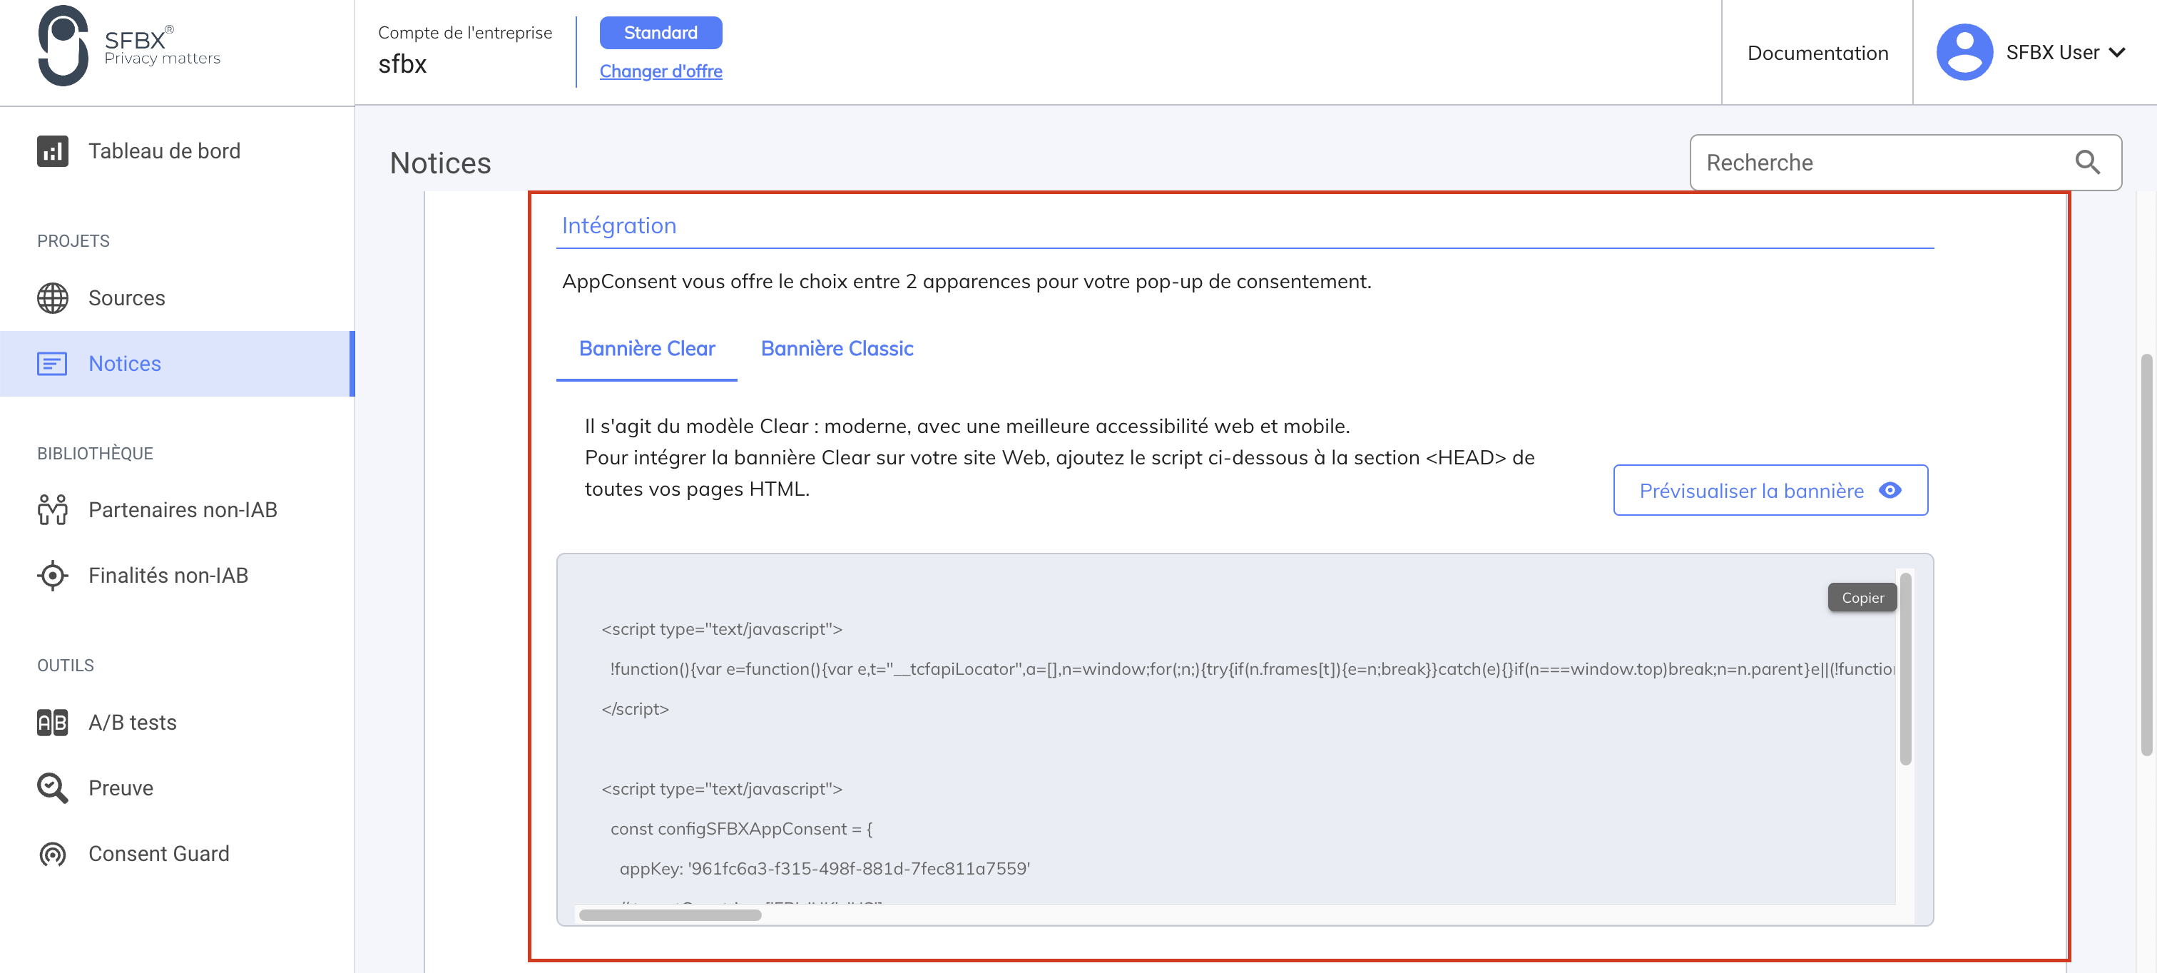
Task: Click the Notices document icon in sidebar
Action: click(52, 363)
